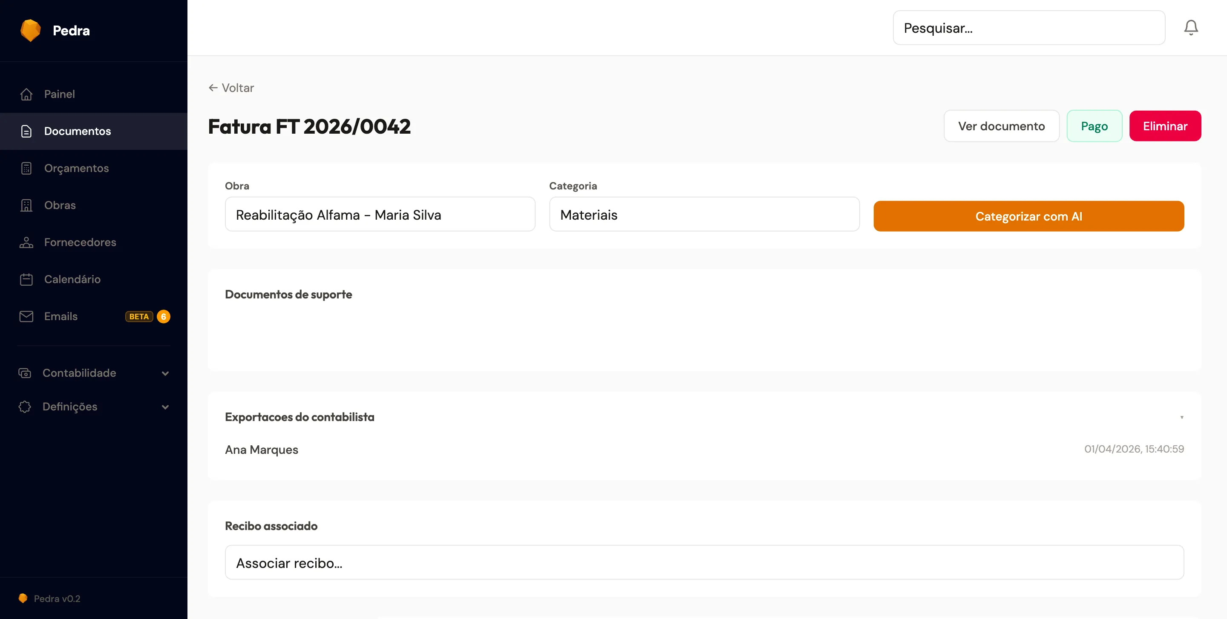Click the notification bell icon
This screenshot has height=619, width=1227.
[1191, 28]
